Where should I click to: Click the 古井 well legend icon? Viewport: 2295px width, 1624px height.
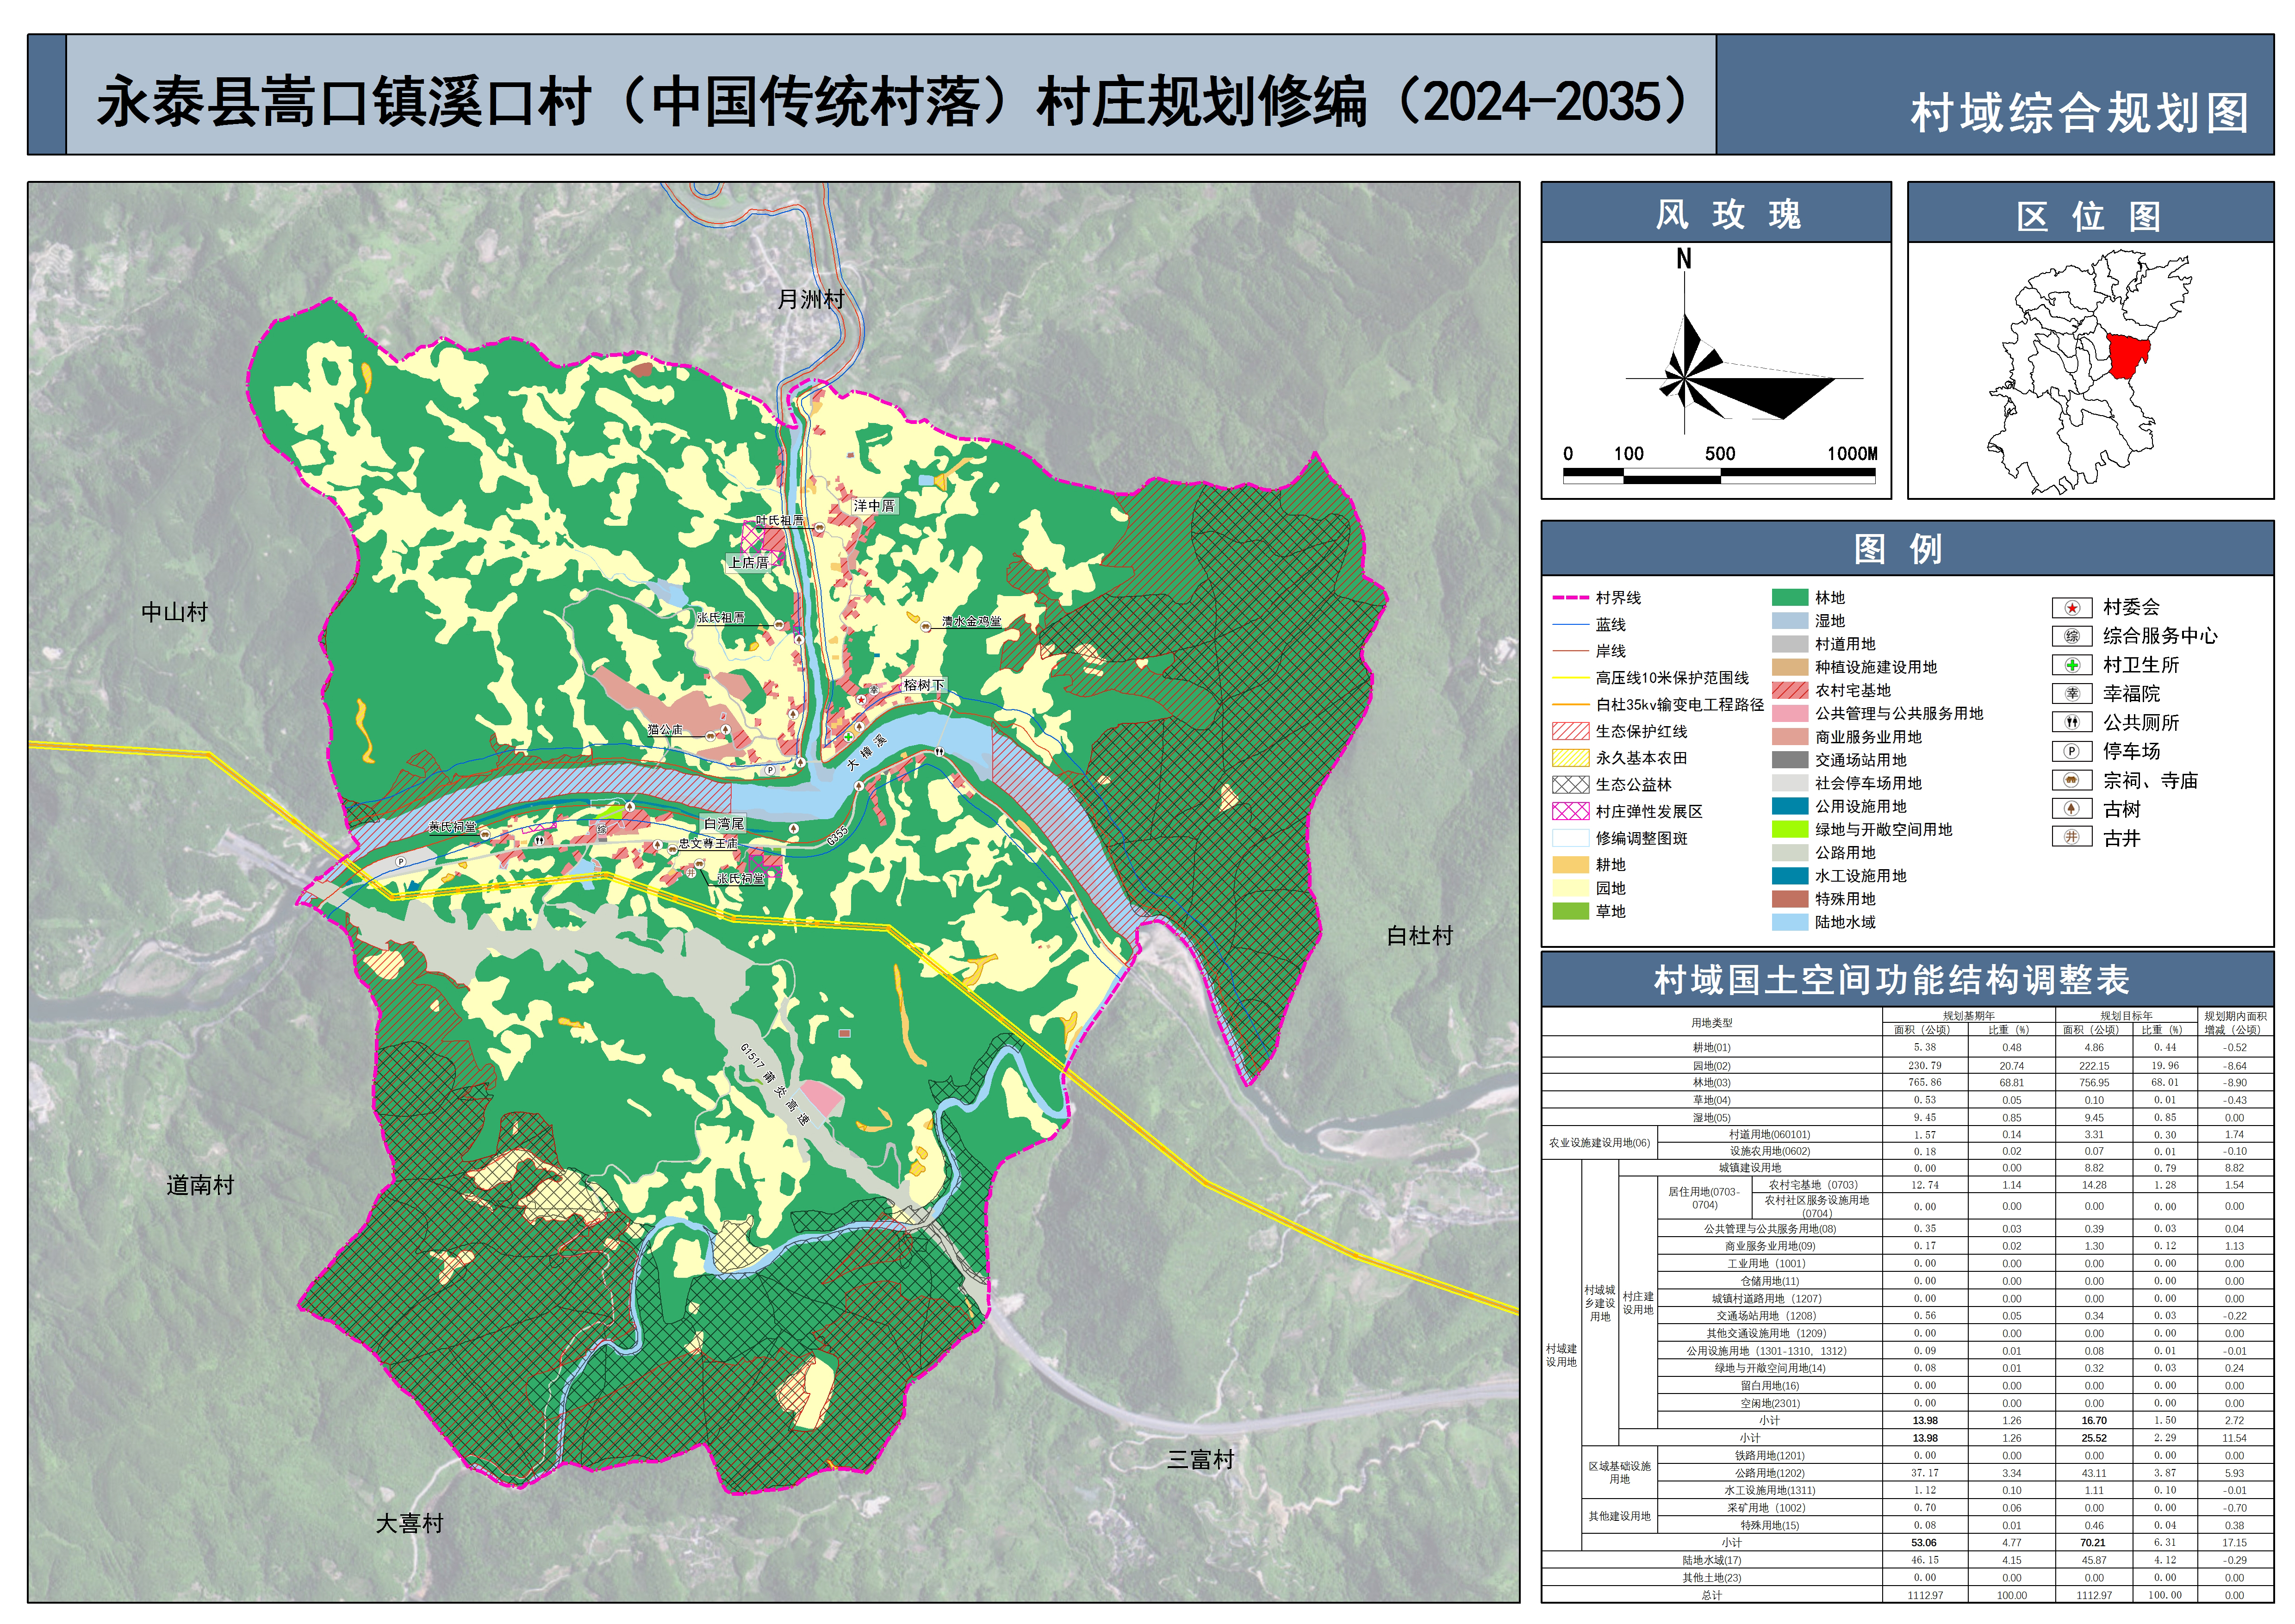(2071, 838)
